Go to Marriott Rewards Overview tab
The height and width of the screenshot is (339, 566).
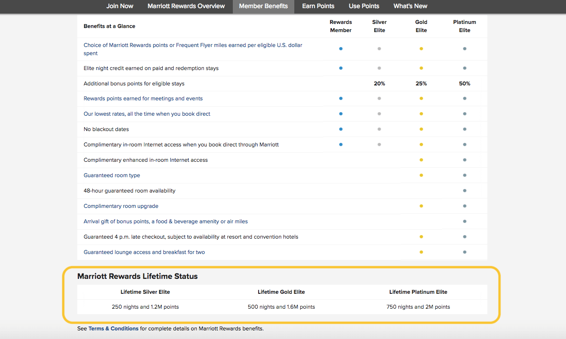click(186, 6)
